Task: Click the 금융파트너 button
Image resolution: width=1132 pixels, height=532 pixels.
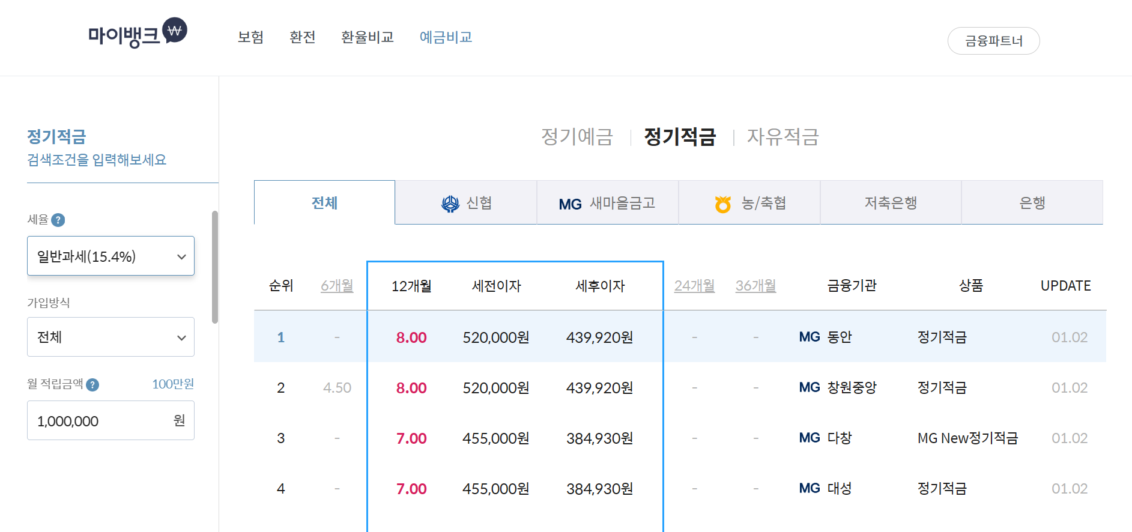Action: click(x=994, y=41)
